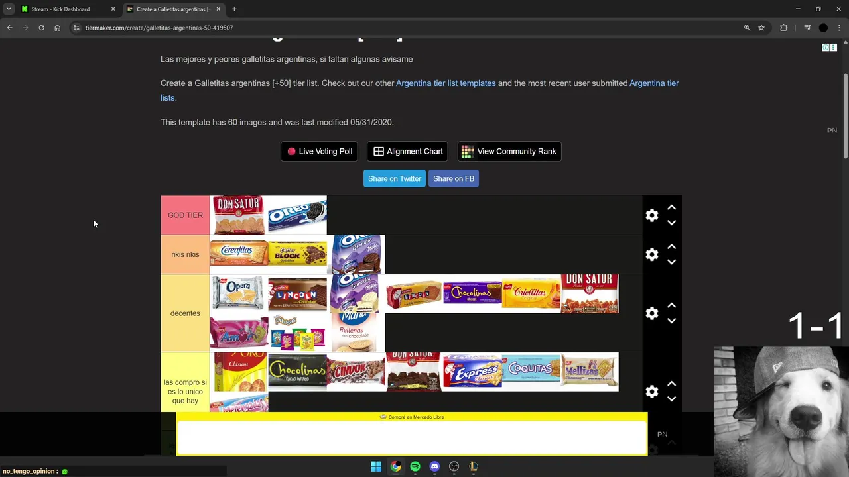
Task: Move rikis rikis row down
Action: [x=671, y=262]
